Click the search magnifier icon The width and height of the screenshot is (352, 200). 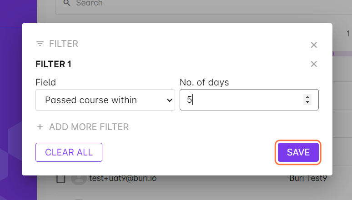[x=67, y=3]
